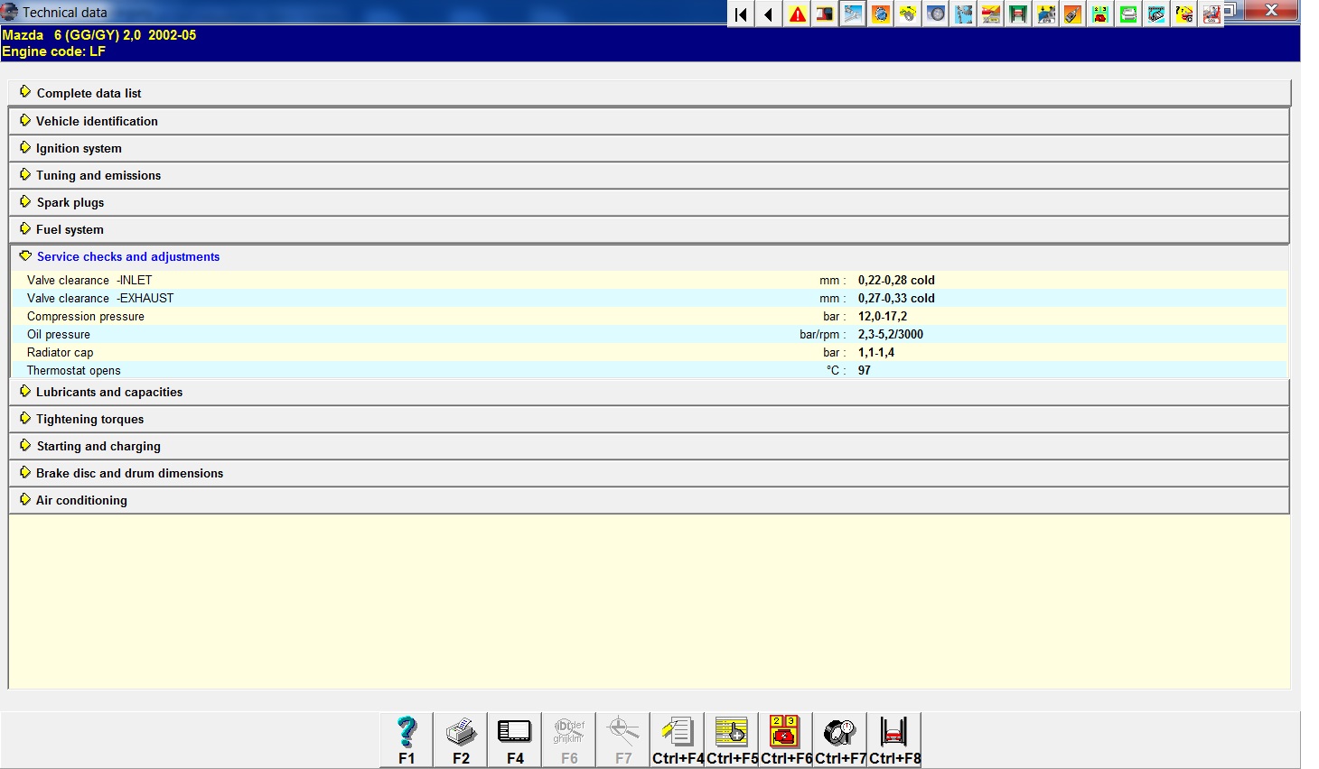Open the Complete data list section
1319x769 pixels.
click(x=89, y=94)
